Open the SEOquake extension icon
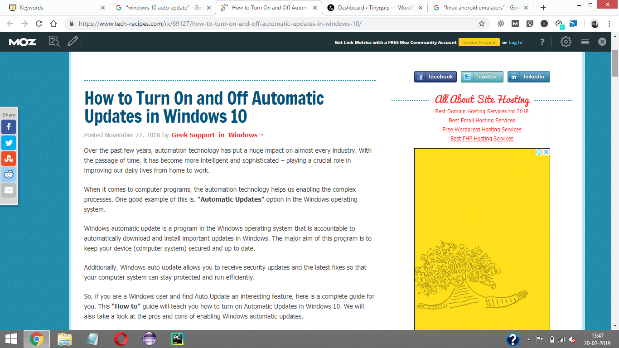This screenshot has width=619, height=348. click(x=501, y=24)
